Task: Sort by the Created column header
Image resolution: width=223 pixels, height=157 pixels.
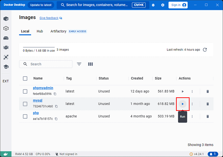Action: coord(137,78)
